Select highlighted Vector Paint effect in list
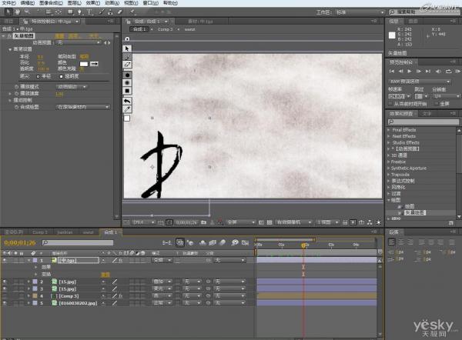462x340 pixels. (x=415, y=212)
